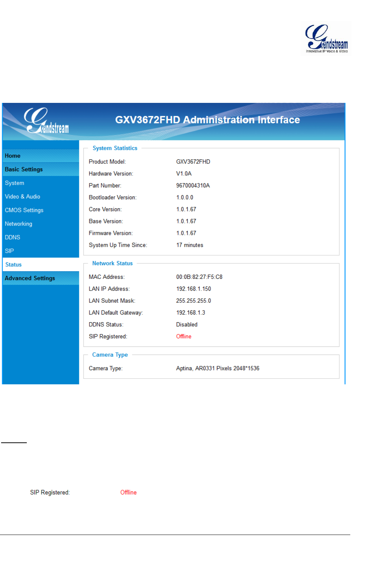This screenshot has height=582, width=380.
Task: Click the DDNS Status value Disabled
Action: (x=187, y=325)
